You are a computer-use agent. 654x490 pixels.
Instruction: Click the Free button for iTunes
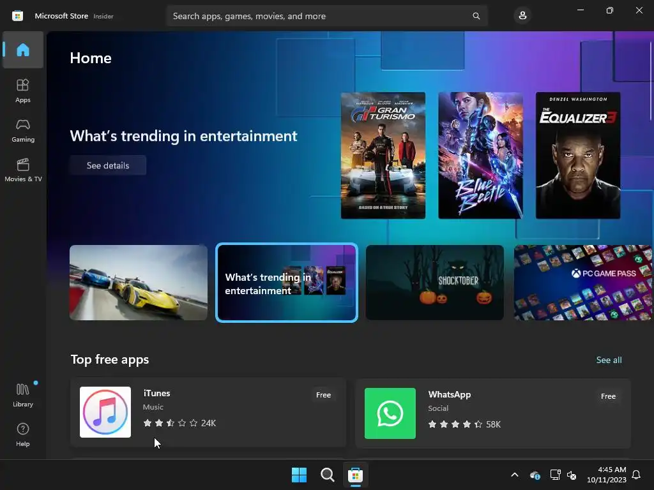pos(323,395)
